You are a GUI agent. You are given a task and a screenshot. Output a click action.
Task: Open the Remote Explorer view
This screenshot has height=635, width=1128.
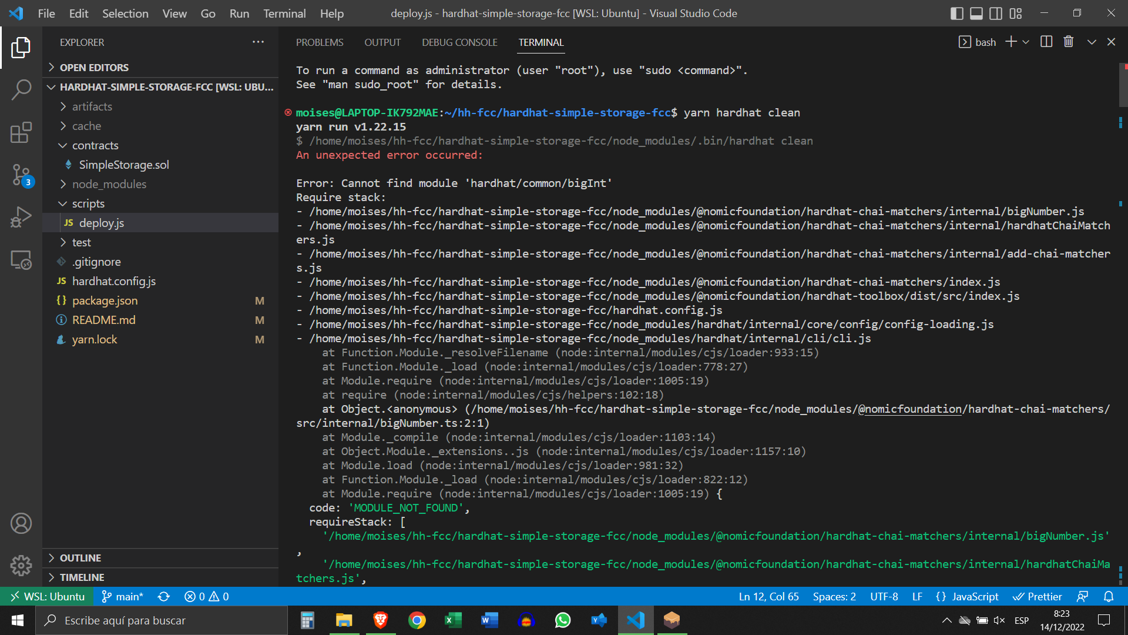(x=21, y=259)
